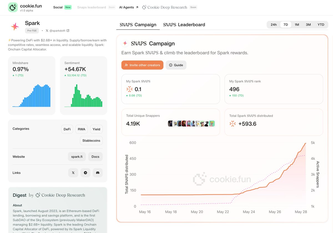Screen dimensions: 333x233
Task: Visit the spark.fi website link
Action: pos(77,157)
